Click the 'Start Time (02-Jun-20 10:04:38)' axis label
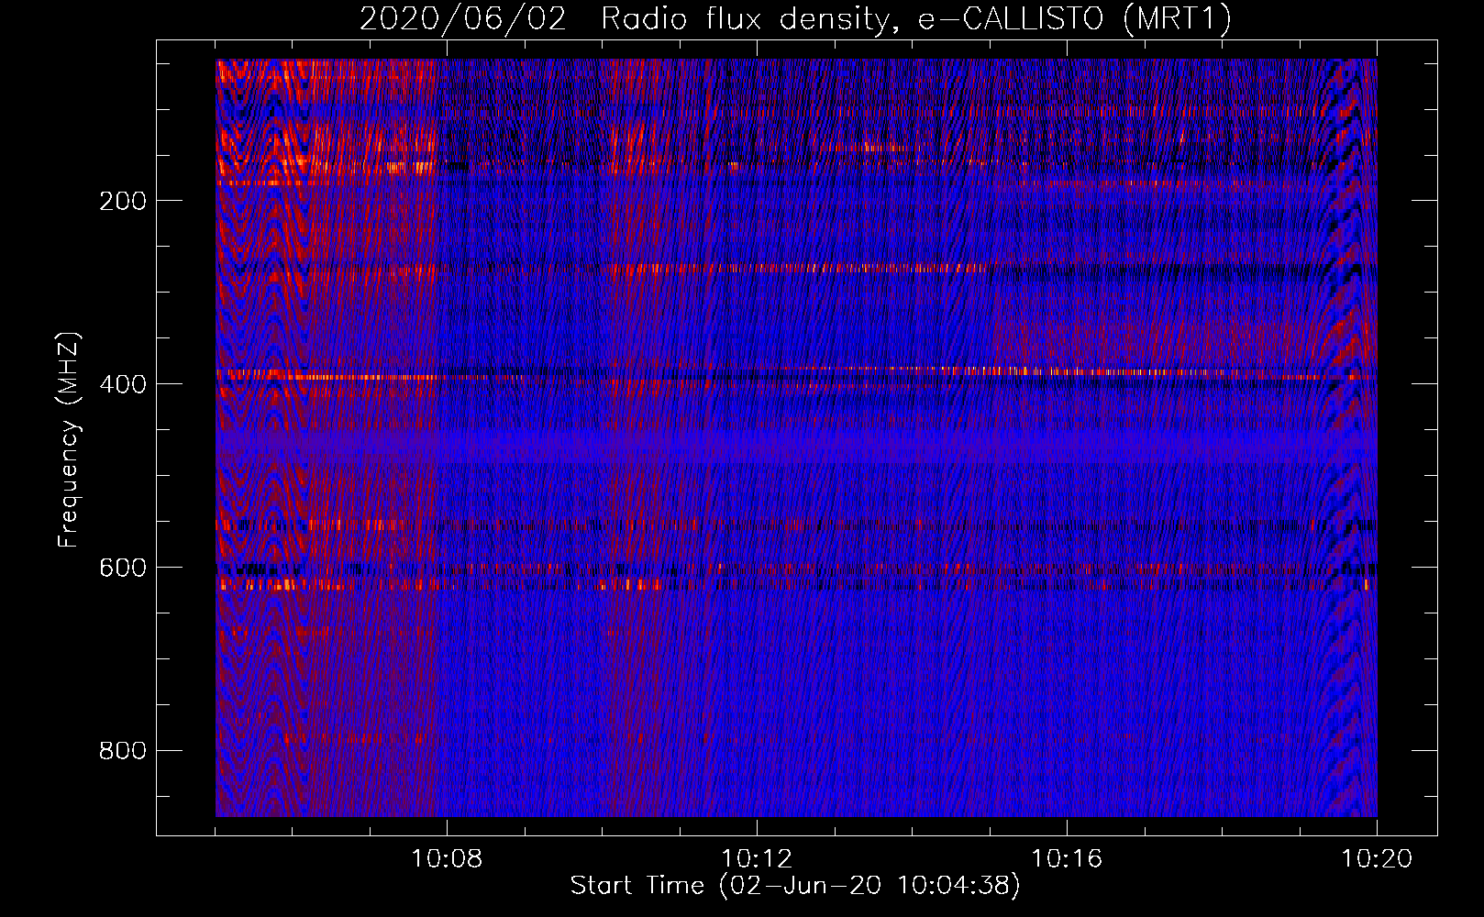Viewport: 1484px width, 917px height. point(795,886)
